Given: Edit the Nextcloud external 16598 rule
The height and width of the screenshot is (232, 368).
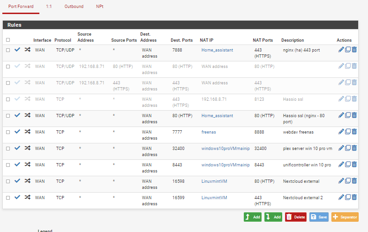Looking at the screenshot, I should click(341, 181).
